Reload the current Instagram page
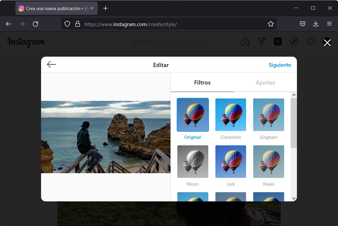 35,24
